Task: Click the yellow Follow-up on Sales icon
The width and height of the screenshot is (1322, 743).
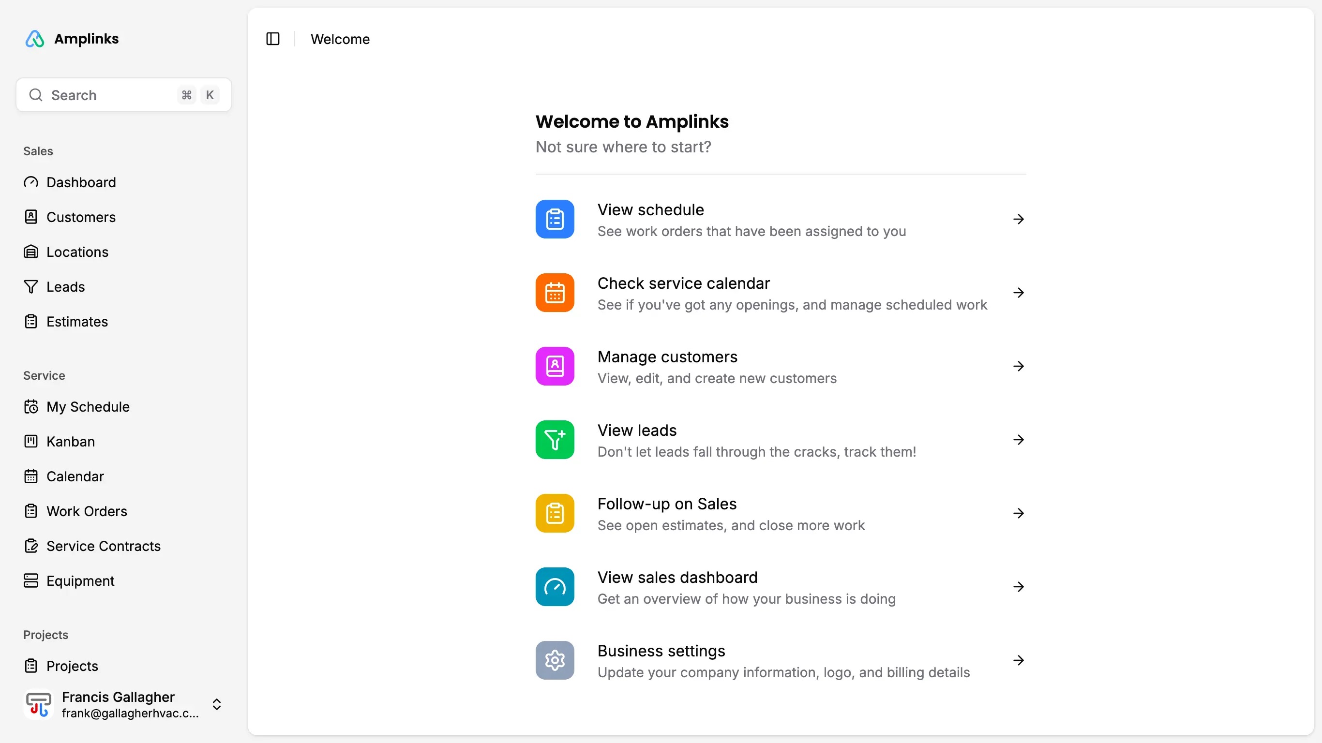Action: click(554, 513)
